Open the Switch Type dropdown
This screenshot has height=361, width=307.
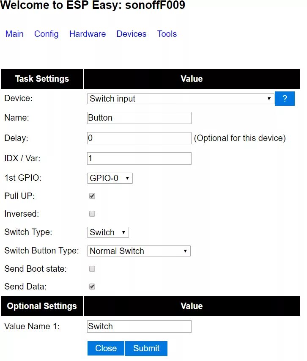pos(108,232)
